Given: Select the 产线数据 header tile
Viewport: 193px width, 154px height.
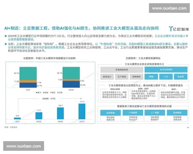Looking at the screenshot, I should tap(133, 113).
